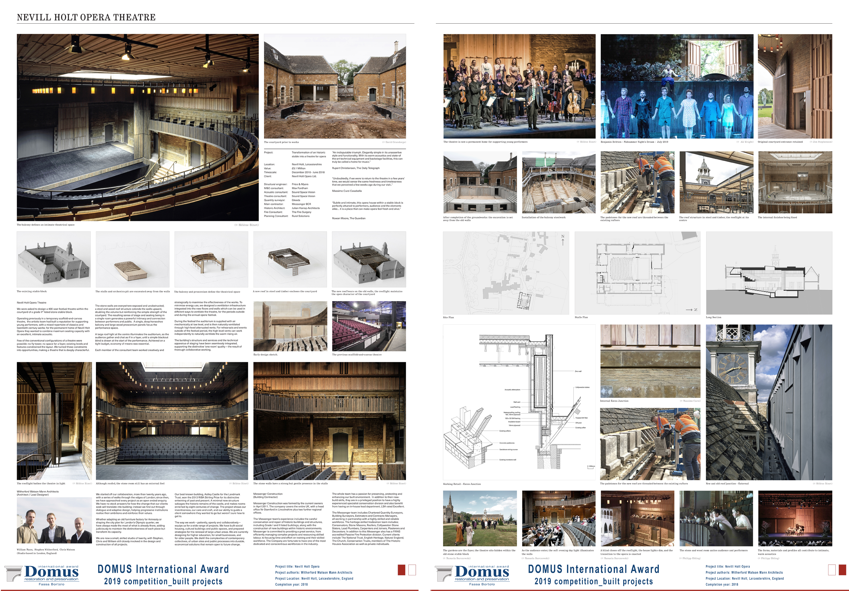Click the empty outlined square on right page
The height and width of the screenshot is (591, 849).
(x=832, y=570)
